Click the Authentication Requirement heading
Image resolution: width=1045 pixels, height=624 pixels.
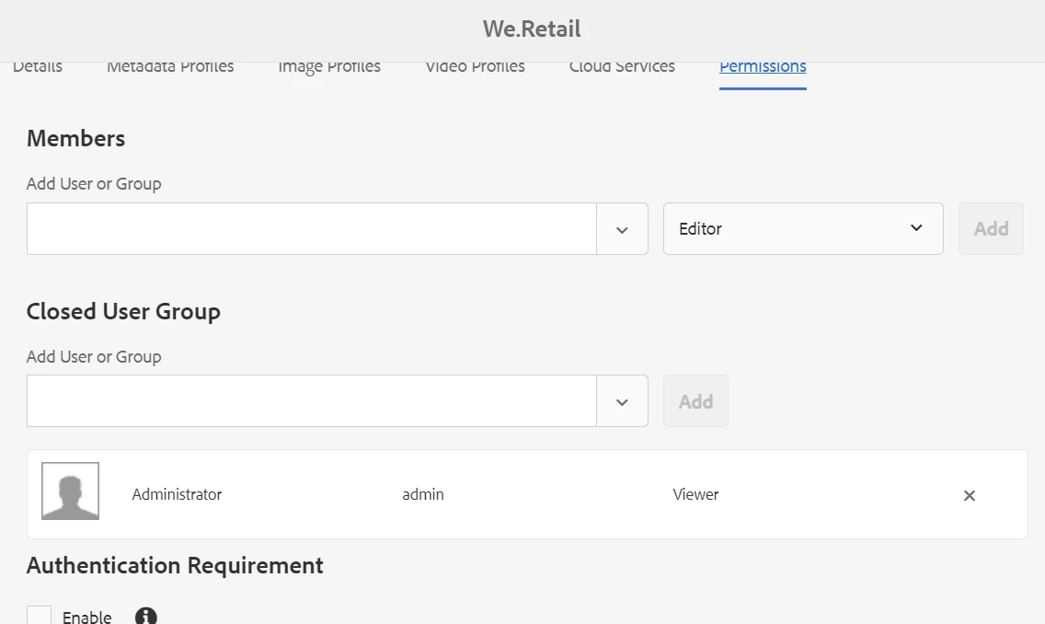175,565
